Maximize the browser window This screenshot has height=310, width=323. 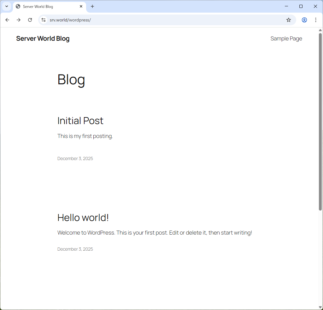click(x=301, y=6)
